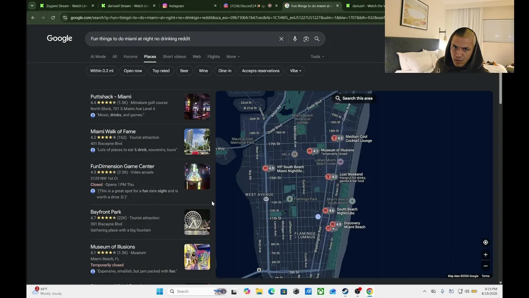This screenshot has height=298, width=529.
Task: Switch to Chrome in the taskbar
Action: [x=369, y=291]
